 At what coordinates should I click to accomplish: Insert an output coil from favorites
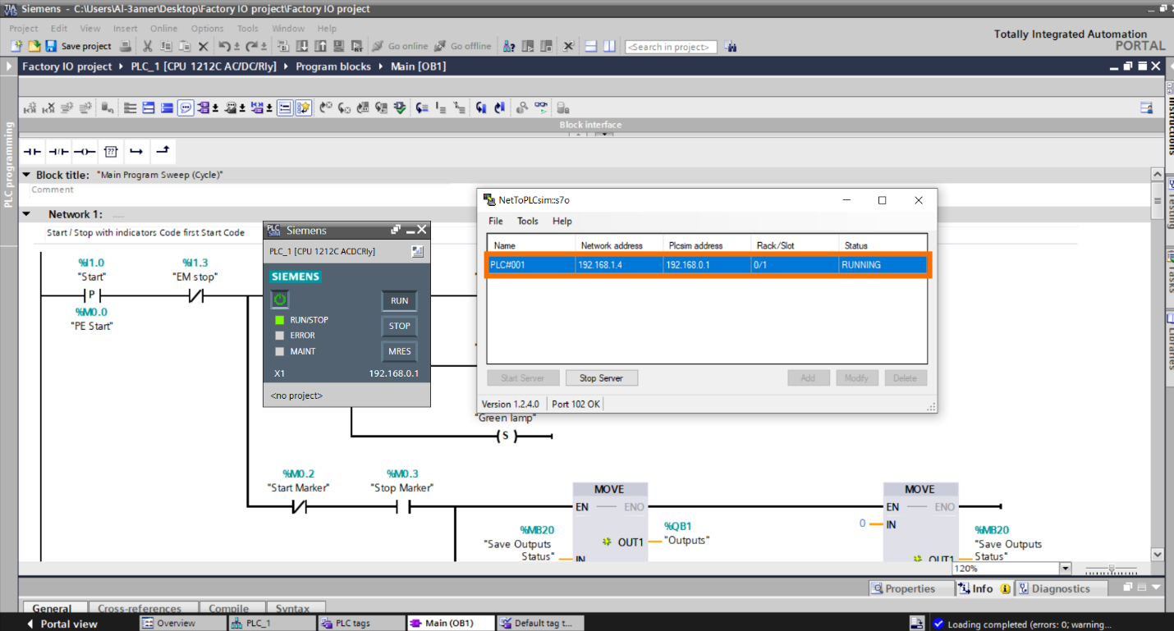(85, 152)
